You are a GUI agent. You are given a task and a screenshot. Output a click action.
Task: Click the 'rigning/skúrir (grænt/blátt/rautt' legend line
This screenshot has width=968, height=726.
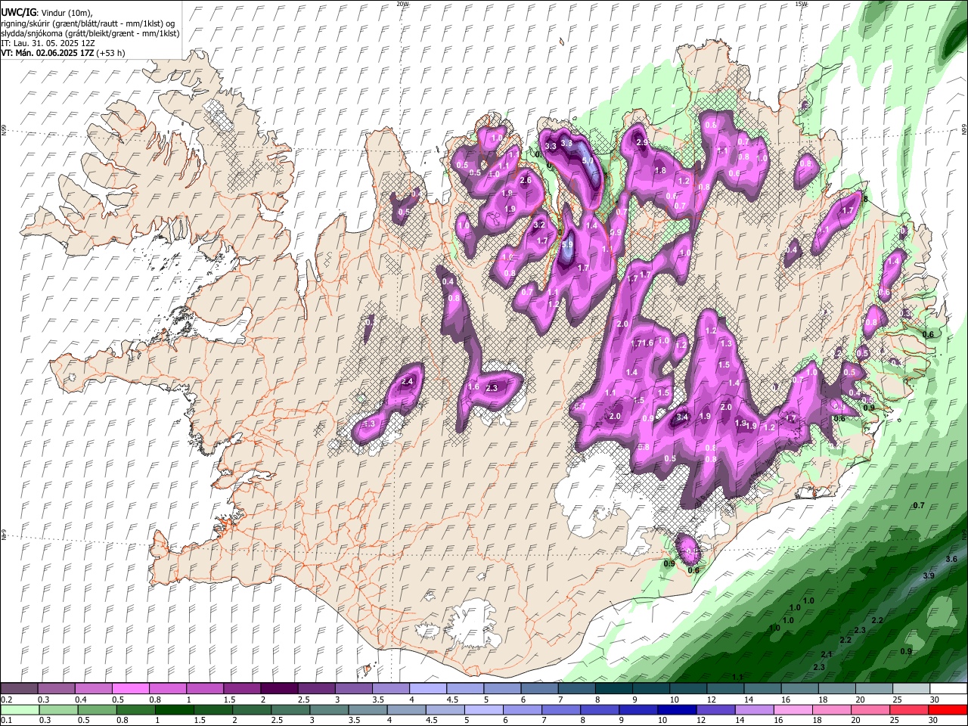(89, 23)
